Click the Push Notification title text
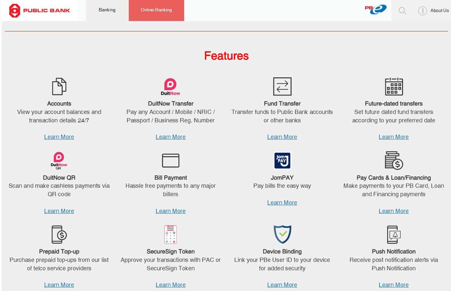Image resolution: width=451 pixels, height=291 pixels. [394, 252]
